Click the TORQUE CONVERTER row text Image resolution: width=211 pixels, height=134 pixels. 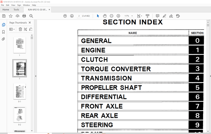coord(116,69)
